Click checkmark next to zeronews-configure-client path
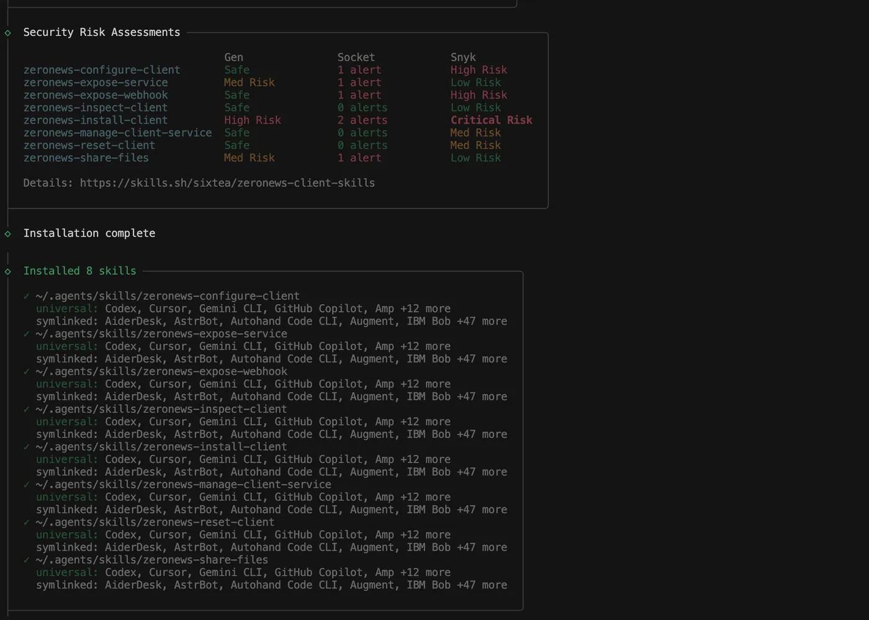 (x=27, y=296)
